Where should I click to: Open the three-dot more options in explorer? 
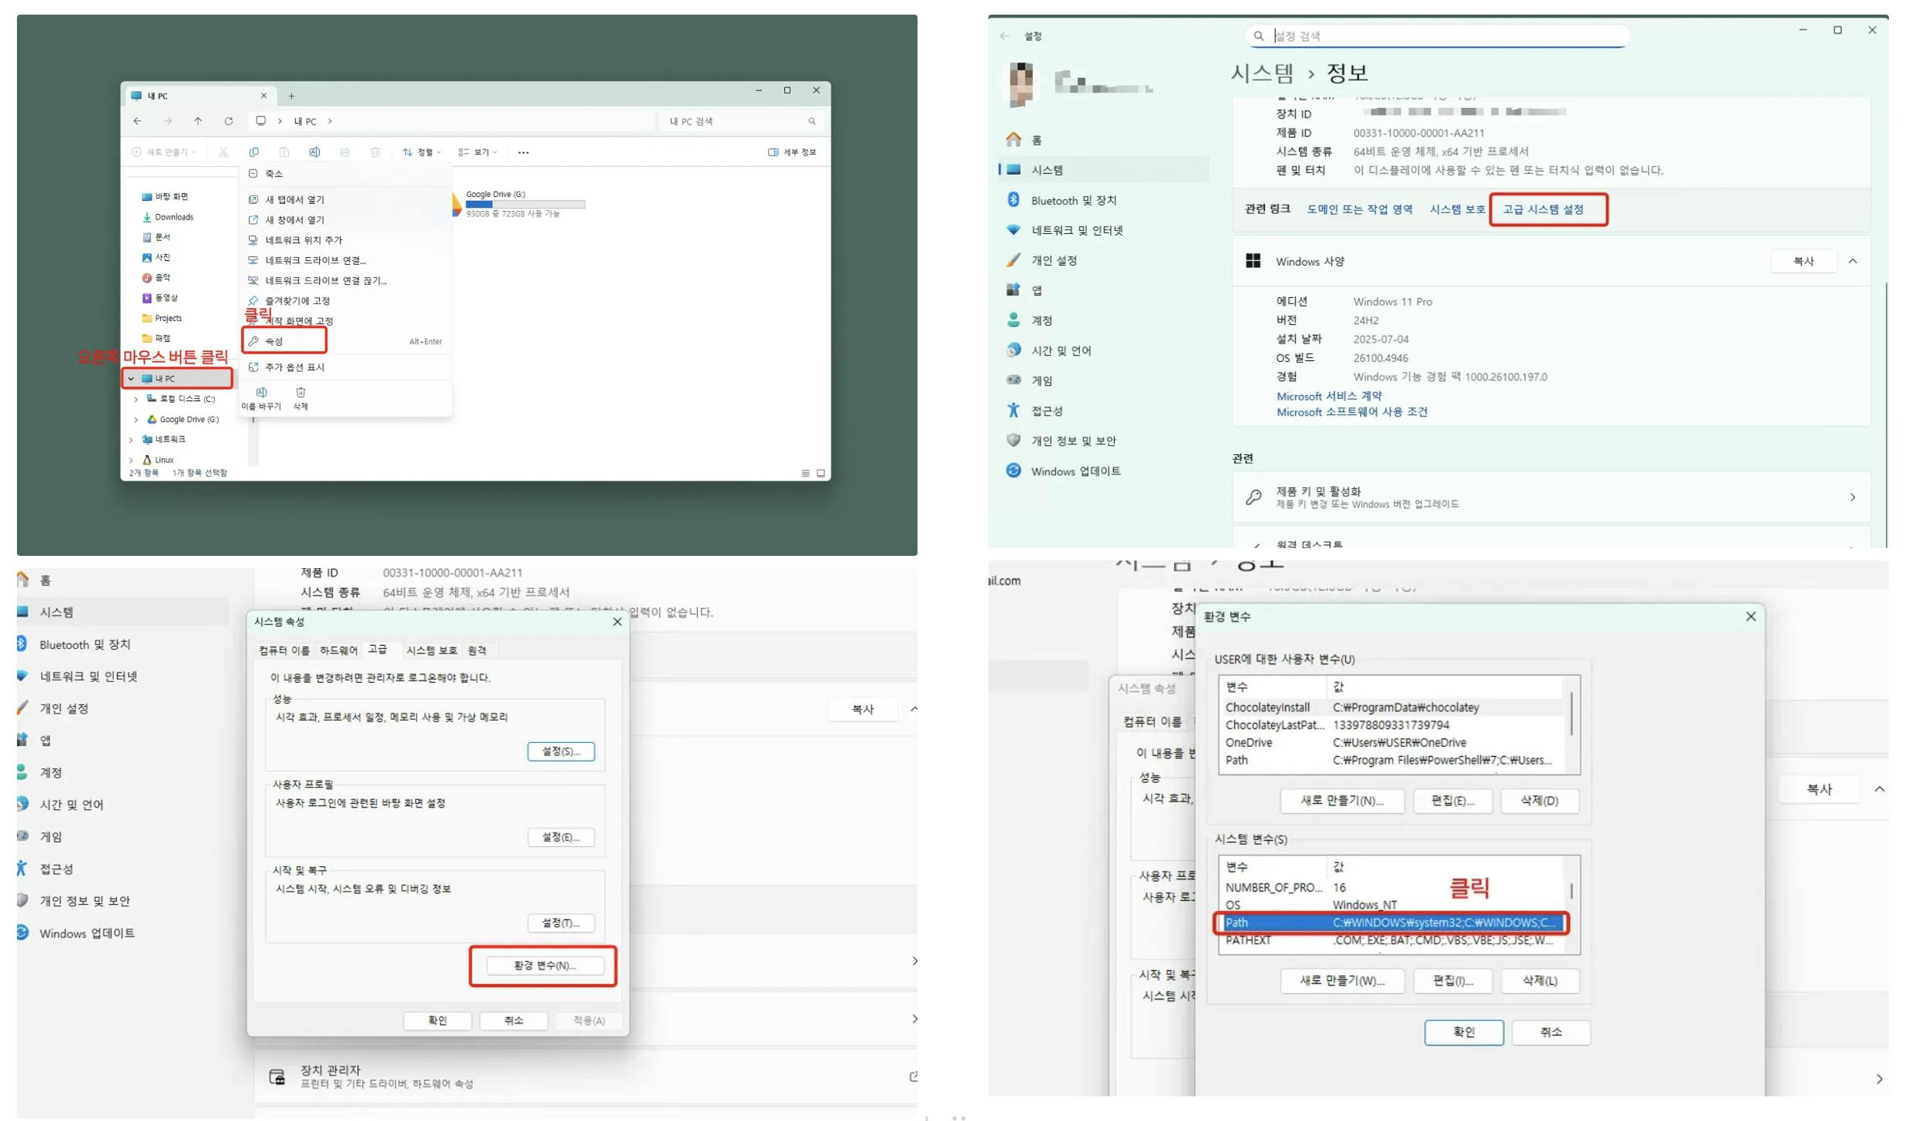click(x=523, y=152)
